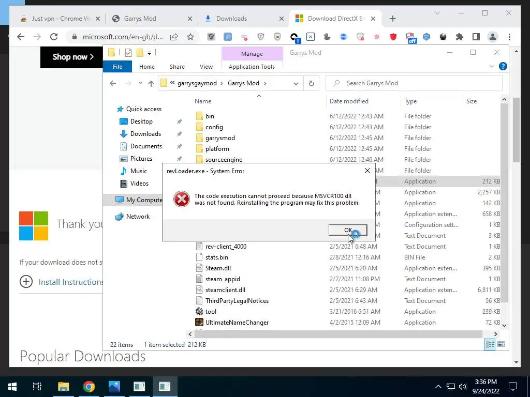Share this page icon in address bar

pyautogui.click(x=174, y=37)
